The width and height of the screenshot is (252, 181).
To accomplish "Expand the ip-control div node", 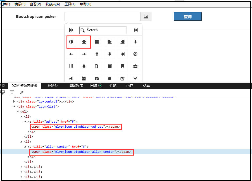I will click(x=14, y=101).
